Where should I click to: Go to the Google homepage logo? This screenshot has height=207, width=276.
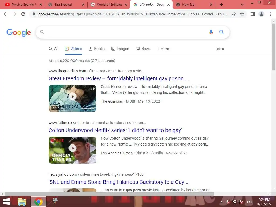coord(19,33)
